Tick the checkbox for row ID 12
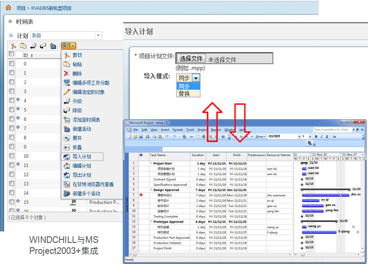 [x=11, y=174]
